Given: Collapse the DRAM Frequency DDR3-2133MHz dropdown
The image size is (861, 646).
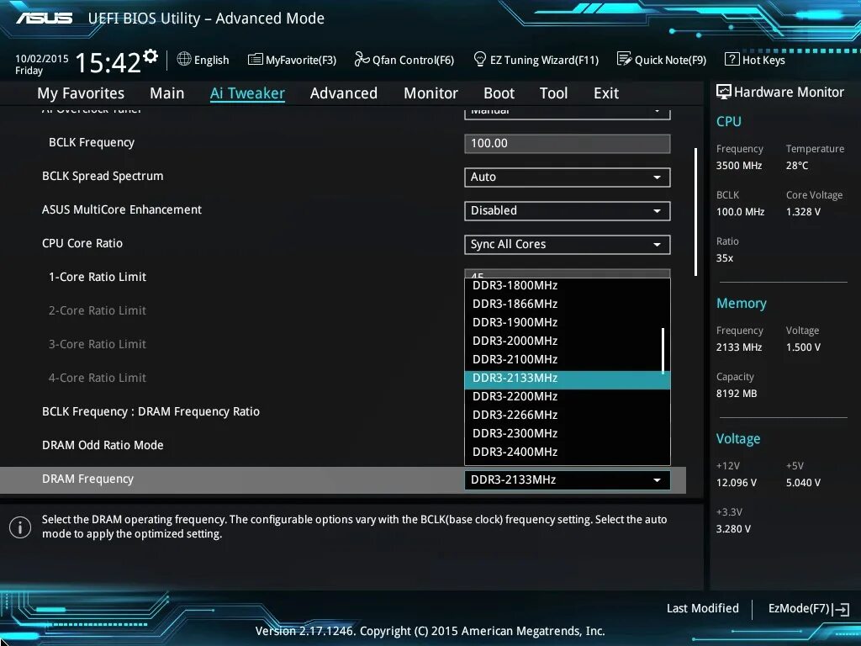Looking at the screenshot, I should coord(568,480).
